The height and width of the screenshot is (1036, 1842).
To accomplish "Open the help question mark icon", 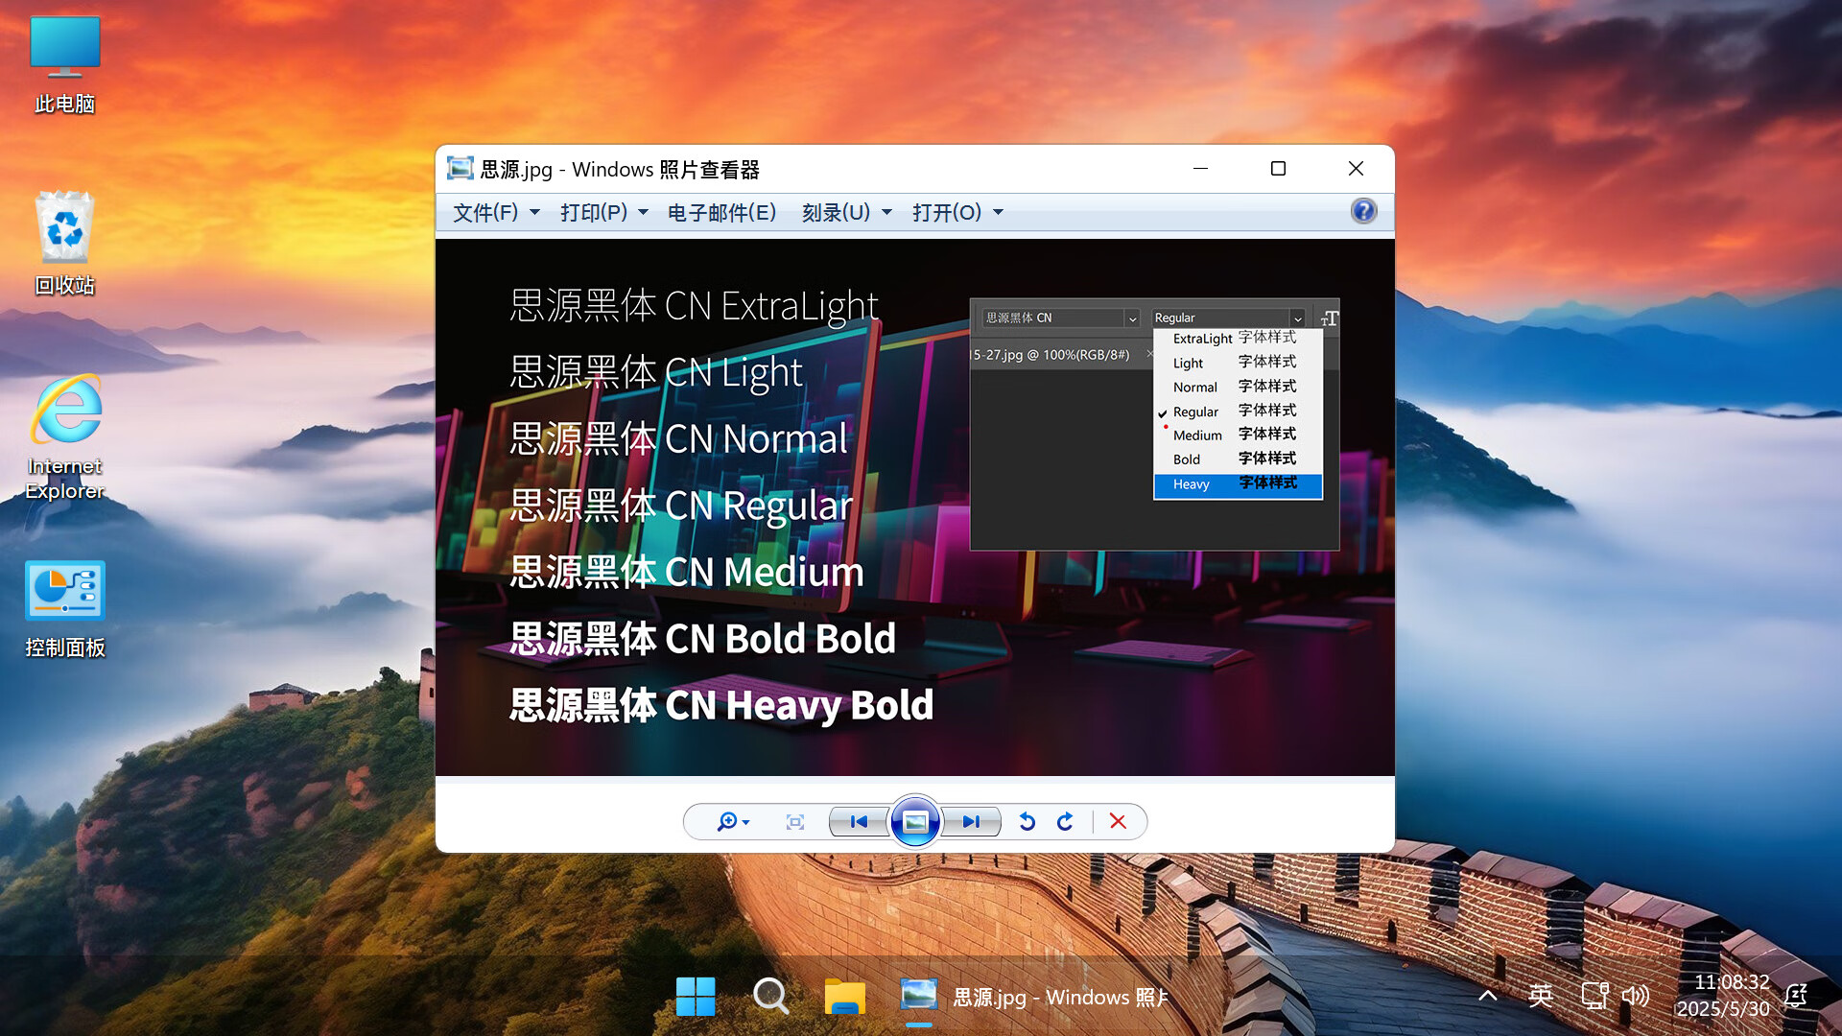I will click(1363, 211).
